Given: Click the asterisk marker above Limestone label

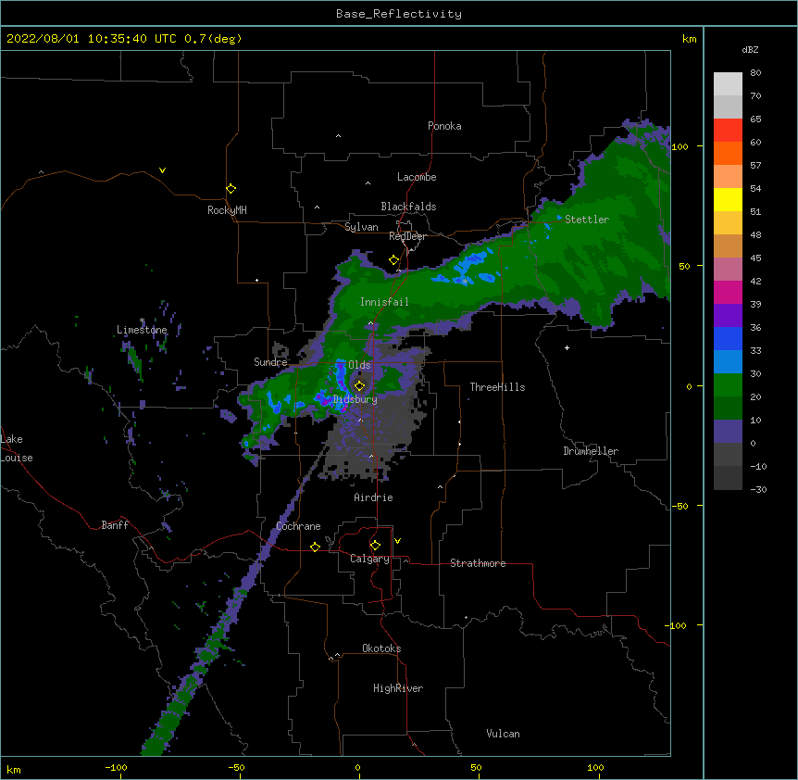Looking at the screenshot, I should [x=143, y=321].
